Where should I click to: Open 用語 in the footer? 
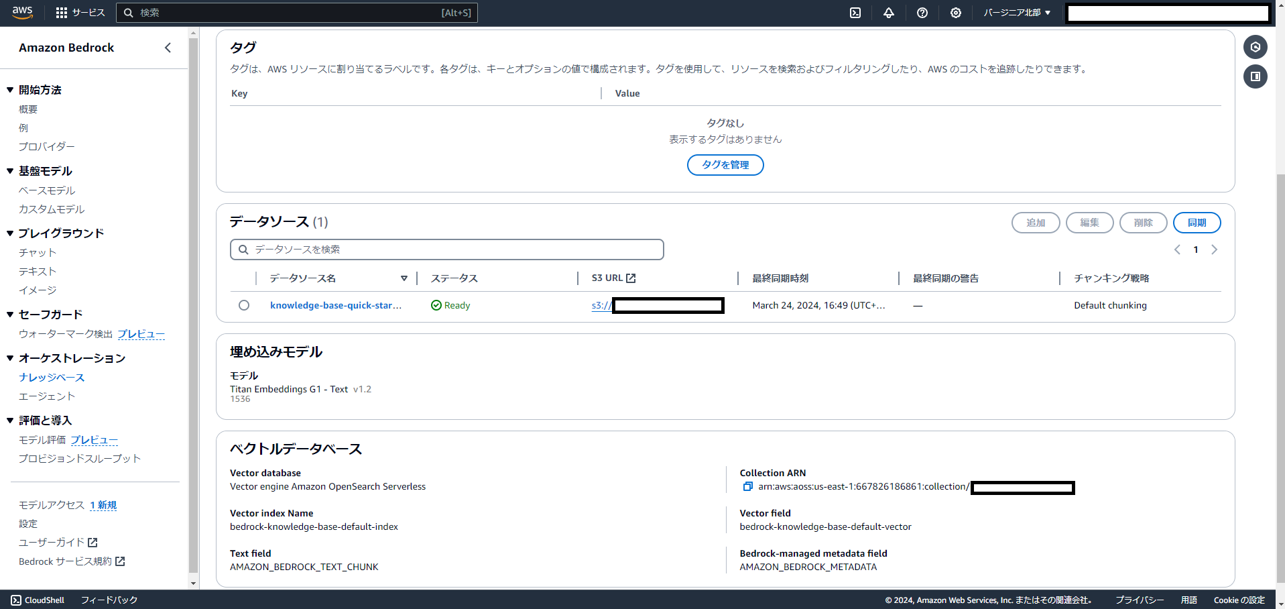pos(1189,600)
